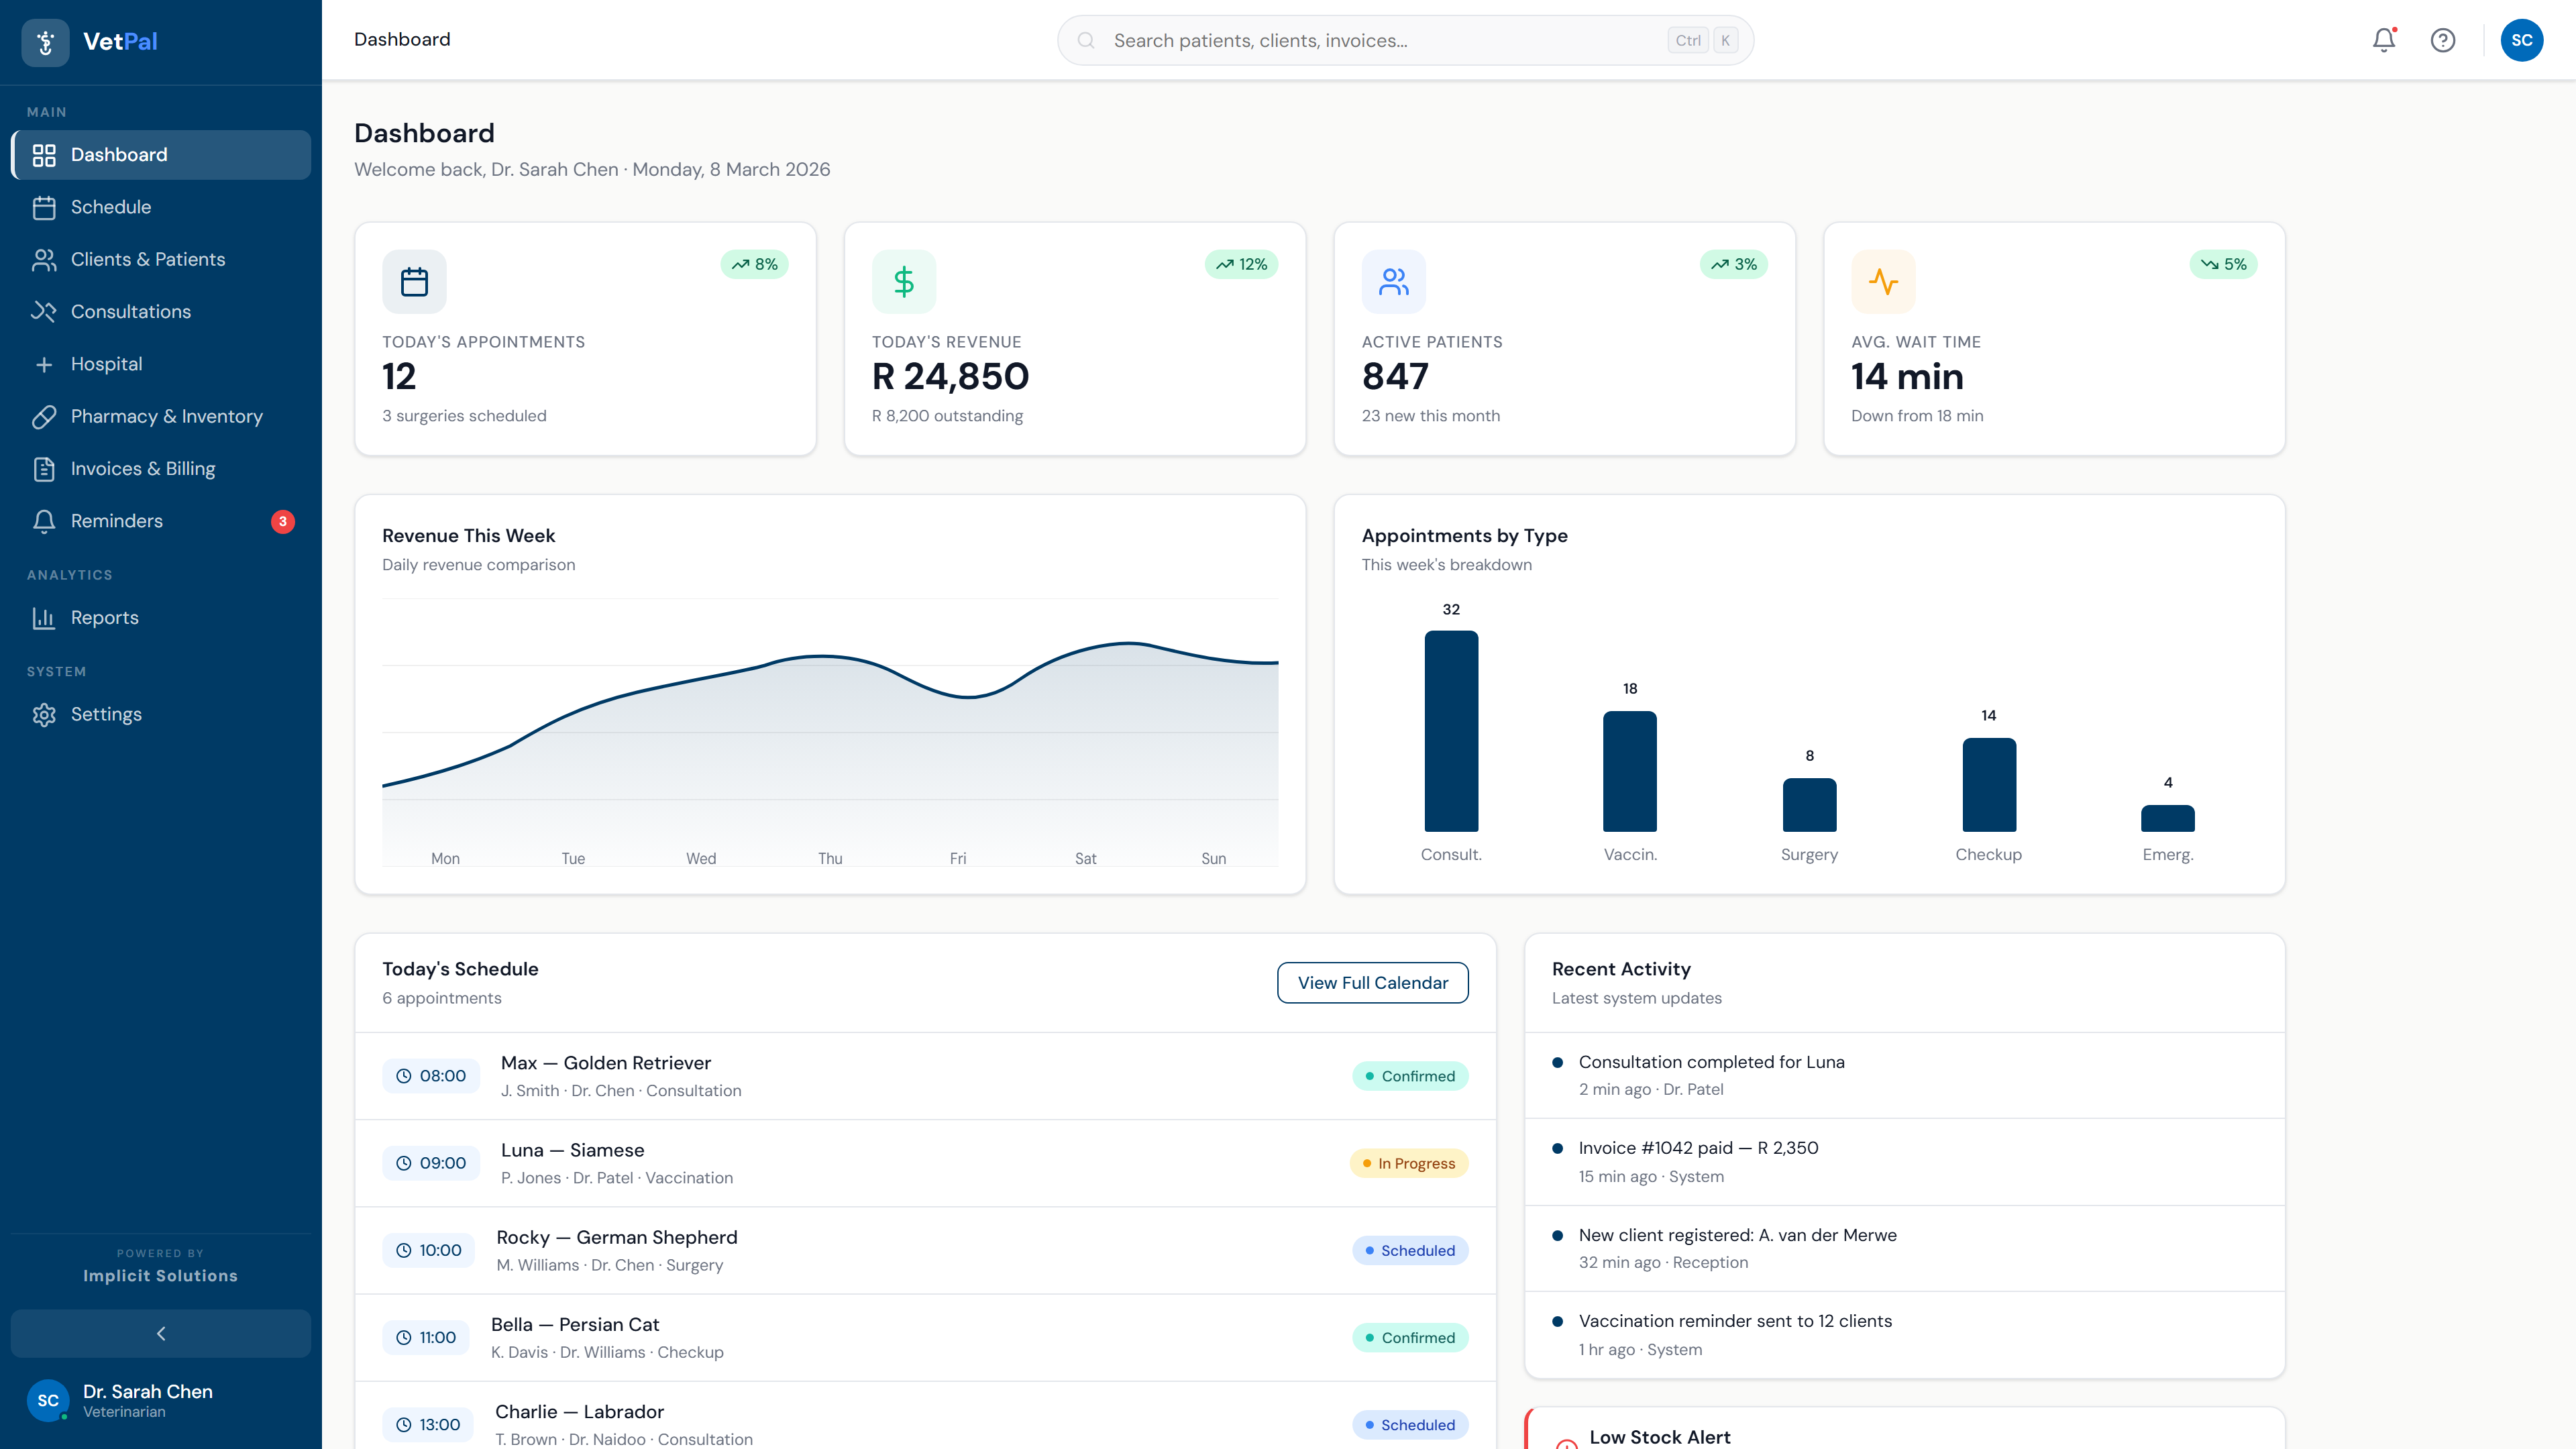The image size is (2576, 1449).
Task: Collapse the sidebar with the chevron button
Action: coord(160,1333)
